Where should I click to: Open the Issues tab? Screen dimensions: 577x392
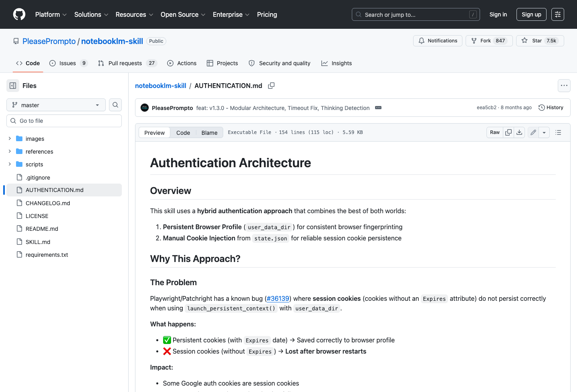[69, 63]
